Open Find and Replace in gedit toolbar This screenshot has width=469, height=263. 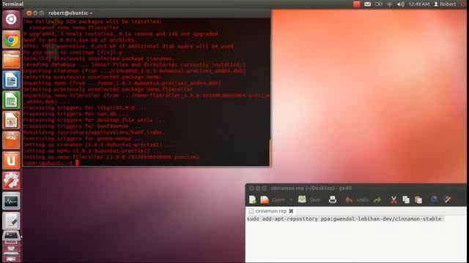point(447,199)
